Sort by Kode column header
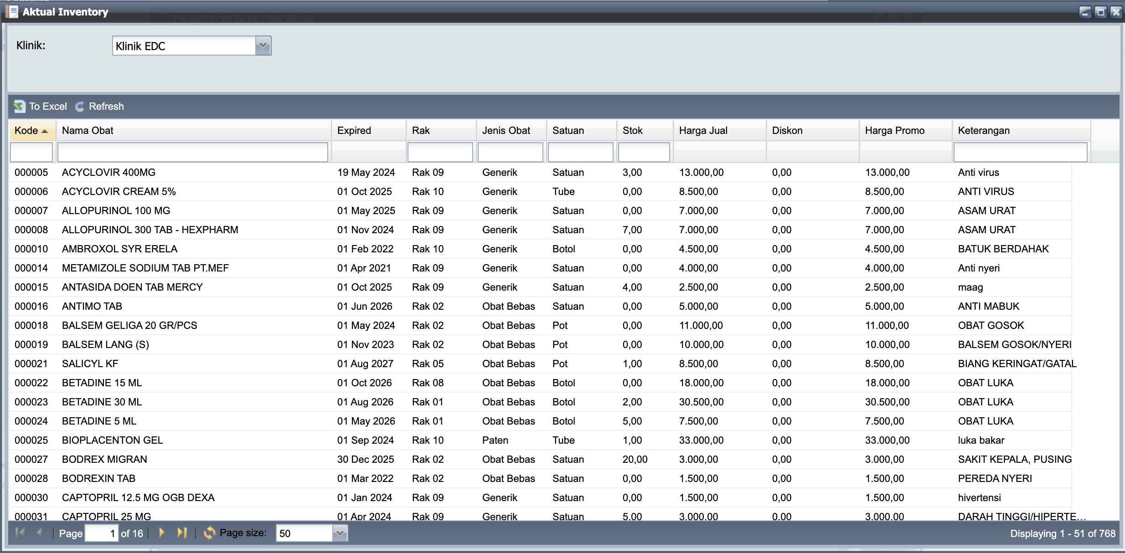The image size is (1125, 553). (26, 131)
